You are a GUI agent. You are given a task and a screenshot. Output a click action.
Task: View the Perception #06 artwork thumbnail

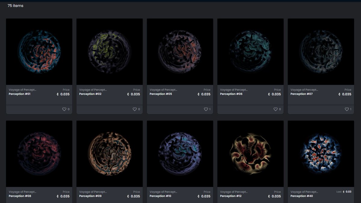pos(250,52)
